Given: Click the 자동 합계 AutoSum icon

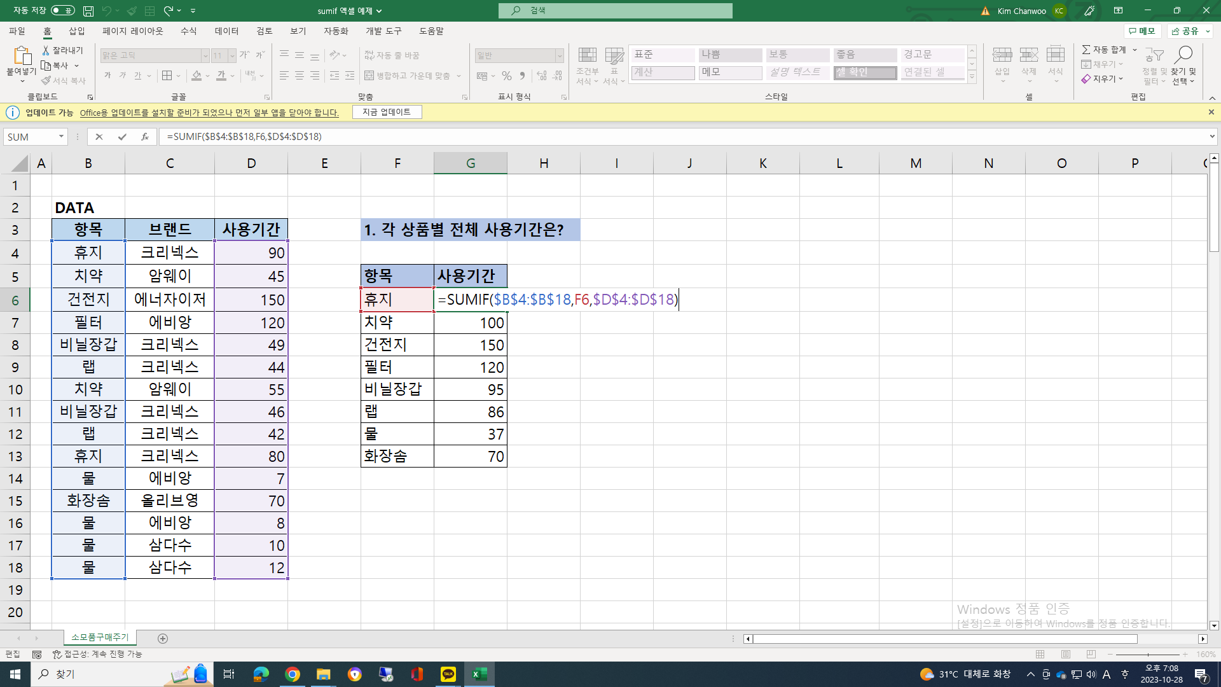Looking at the screenshot, I should (1086, 50).
